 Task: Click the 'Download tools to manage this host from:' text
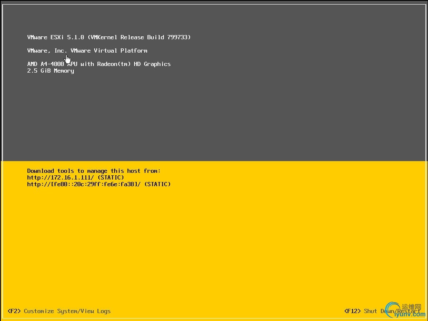(x=94, y=171)
